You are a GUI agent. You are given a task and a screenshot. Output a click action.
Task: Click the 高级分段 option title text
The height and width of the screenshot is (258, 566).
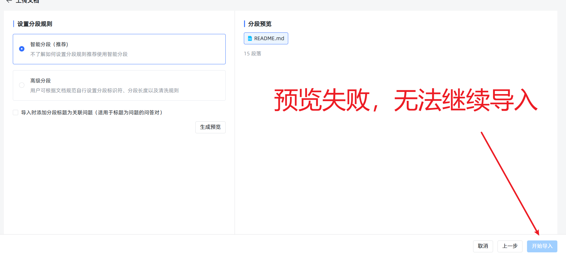coord(40,81)
